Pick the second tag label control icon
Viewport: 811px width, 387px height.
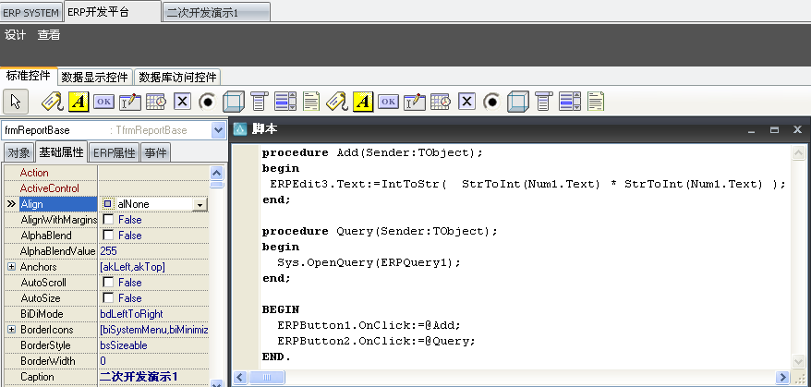click(x=337, y=102)
